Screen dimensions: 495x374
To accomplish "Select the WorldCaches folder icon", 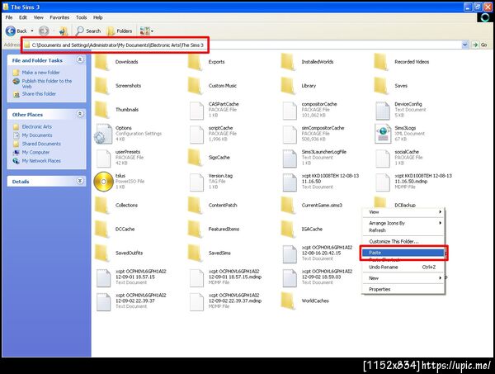I will [288, 301].
